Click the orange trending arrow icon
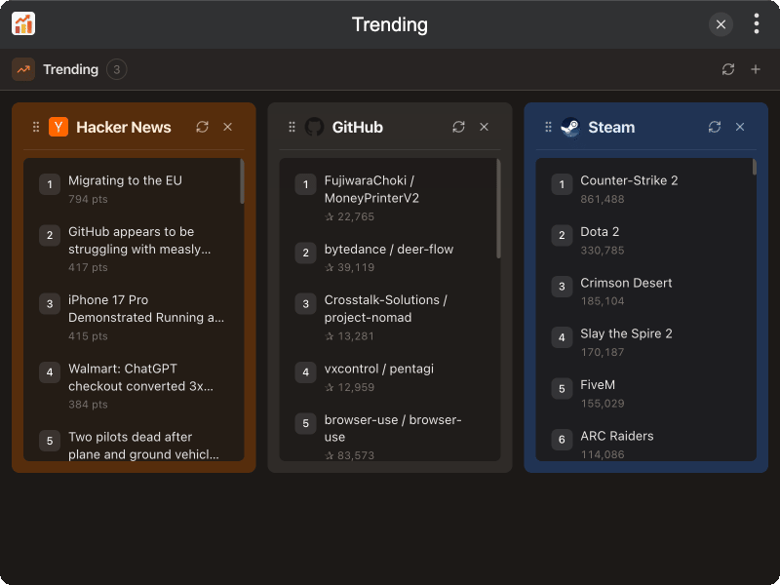 [23, 69]
